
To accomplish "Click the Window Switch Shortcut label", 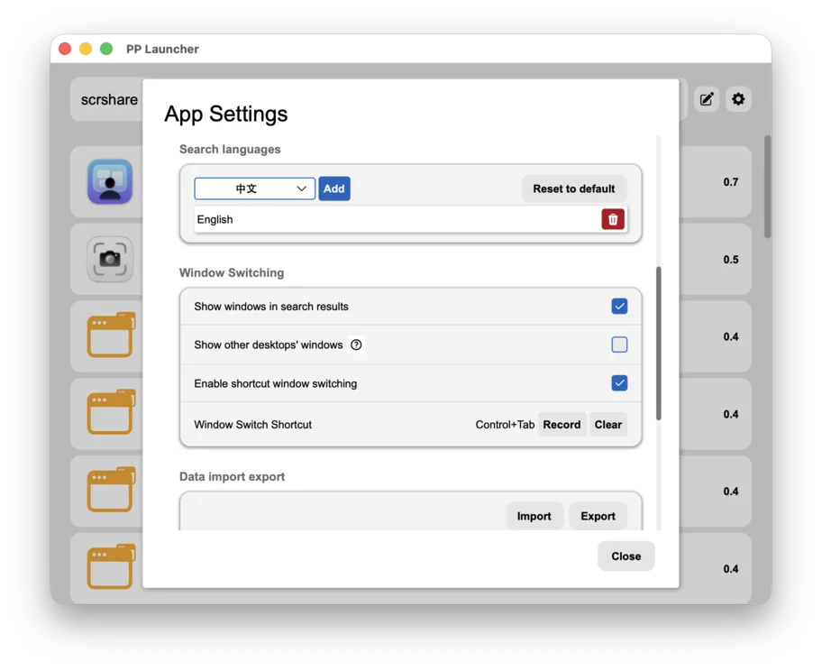I will click(x=252, y=425).
